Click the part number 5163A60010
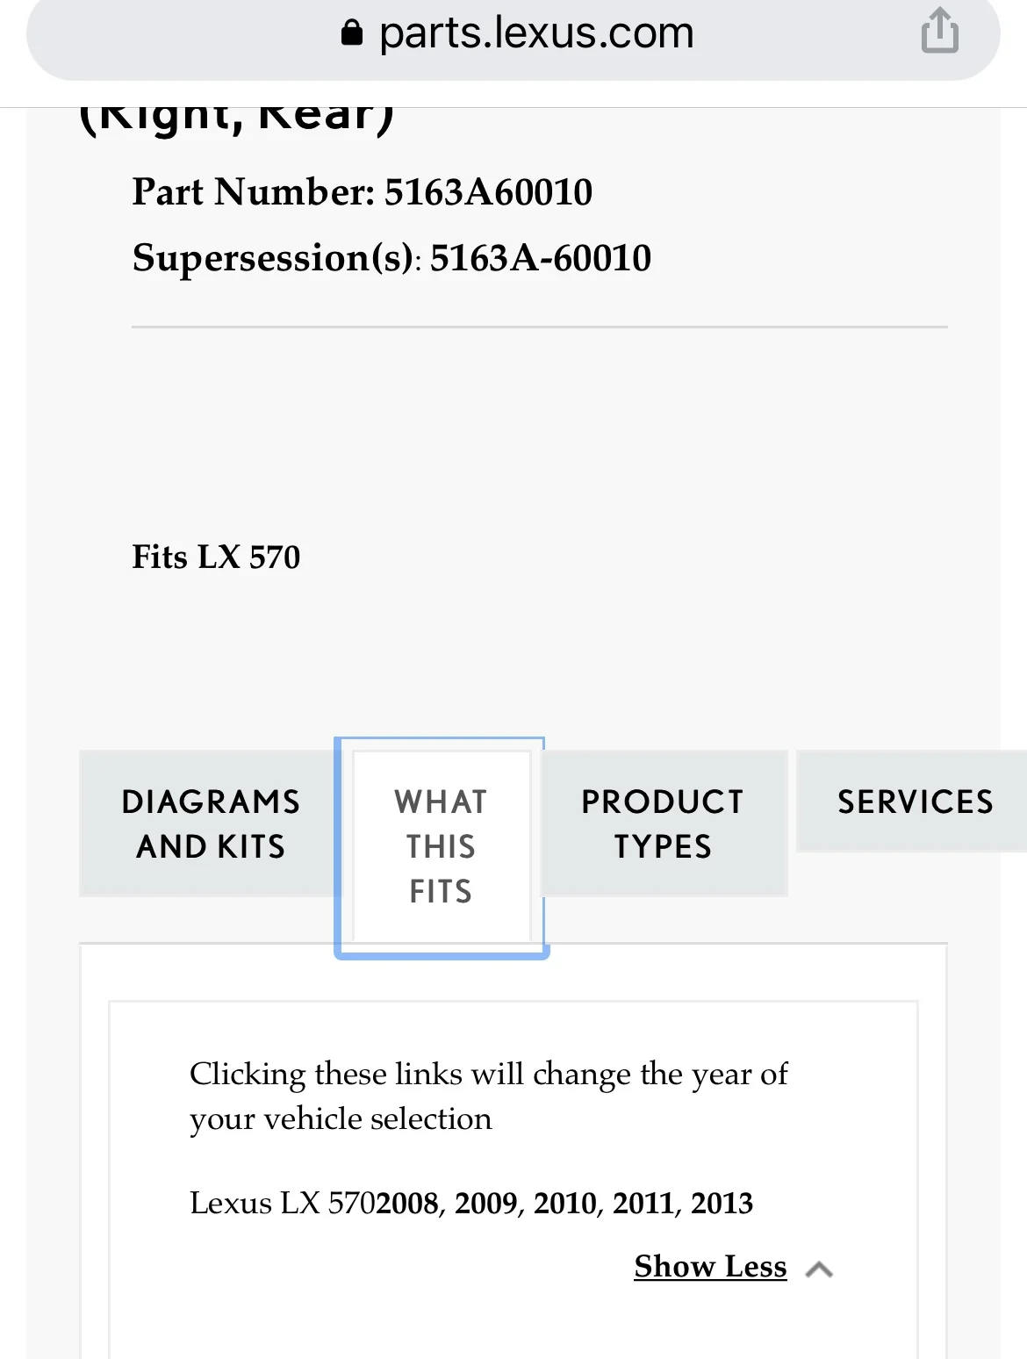1027x1359 pixels. [488, 192]
